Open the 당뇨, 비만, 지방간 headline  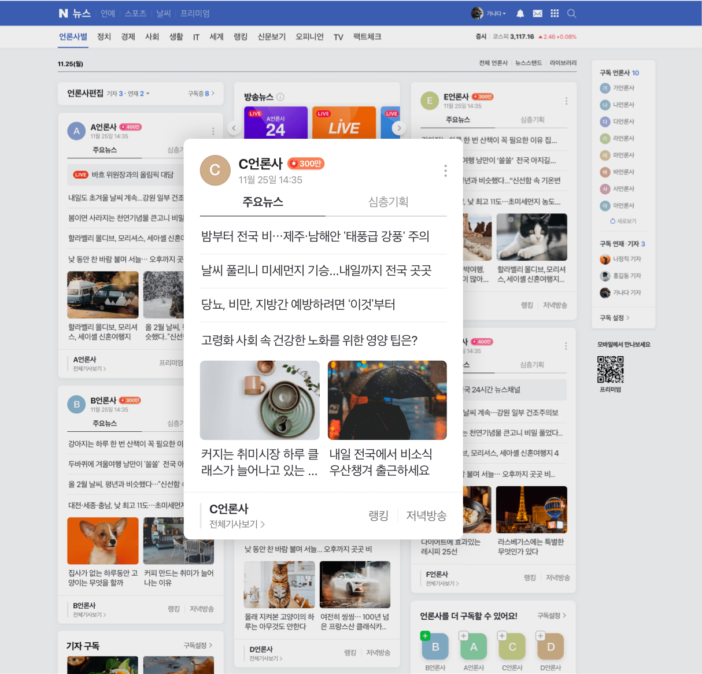coord(298,305)
